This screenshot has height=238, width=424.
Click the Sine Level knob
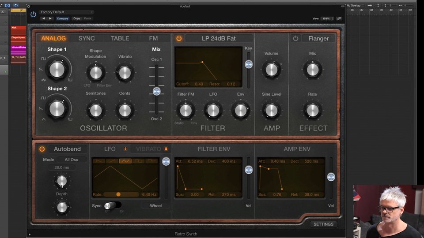271,110
